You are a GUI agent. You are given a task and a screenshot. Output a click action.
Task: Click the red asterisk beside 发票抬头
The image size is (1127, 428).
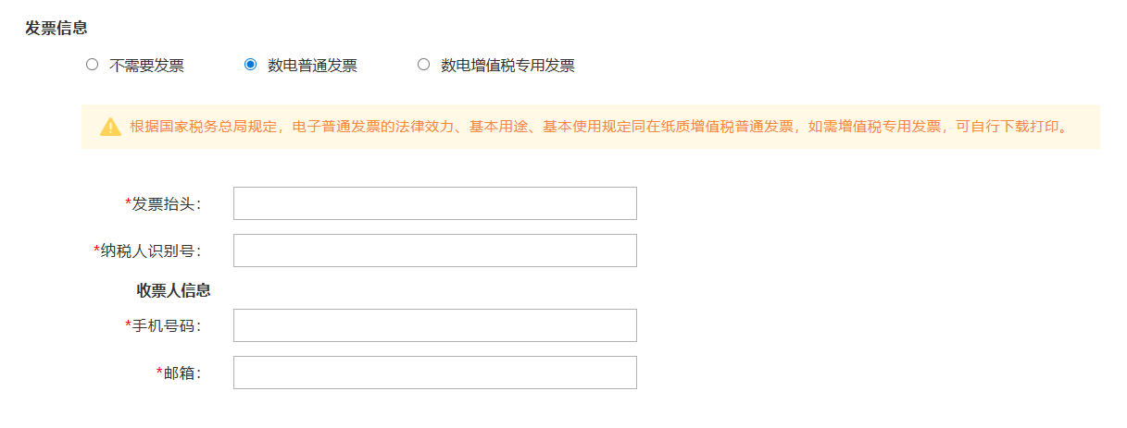(x=128, y=202)
